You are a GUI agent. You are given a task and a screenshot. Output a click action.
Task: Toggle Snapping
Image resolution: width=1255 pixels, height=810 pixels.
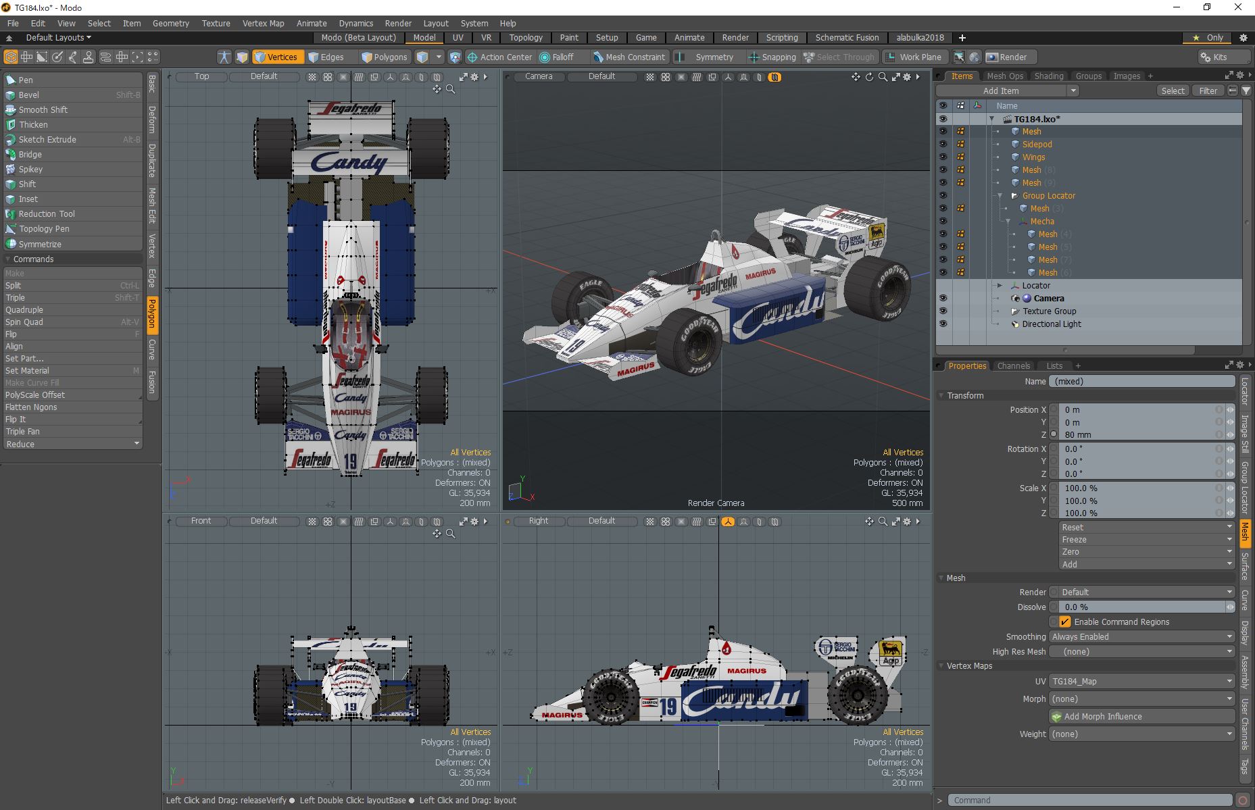pyautogui.click(x=772, y=57)
